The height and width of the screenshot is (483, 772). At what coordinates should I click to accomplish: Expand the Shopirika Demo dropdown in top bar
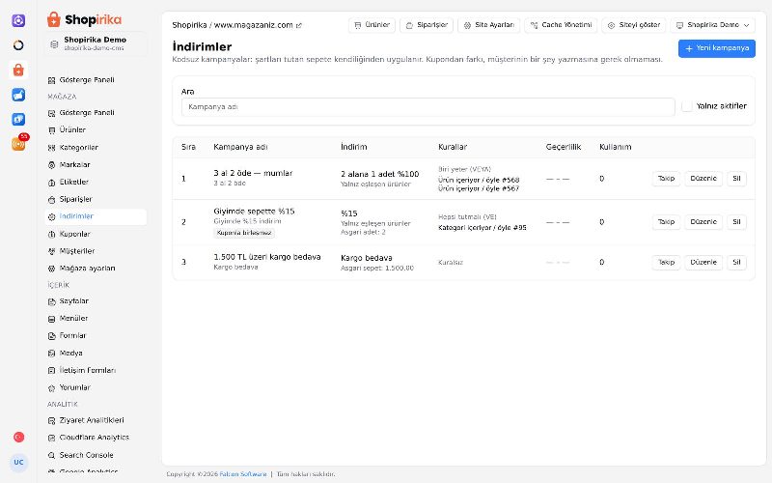[x=712, y=25]
